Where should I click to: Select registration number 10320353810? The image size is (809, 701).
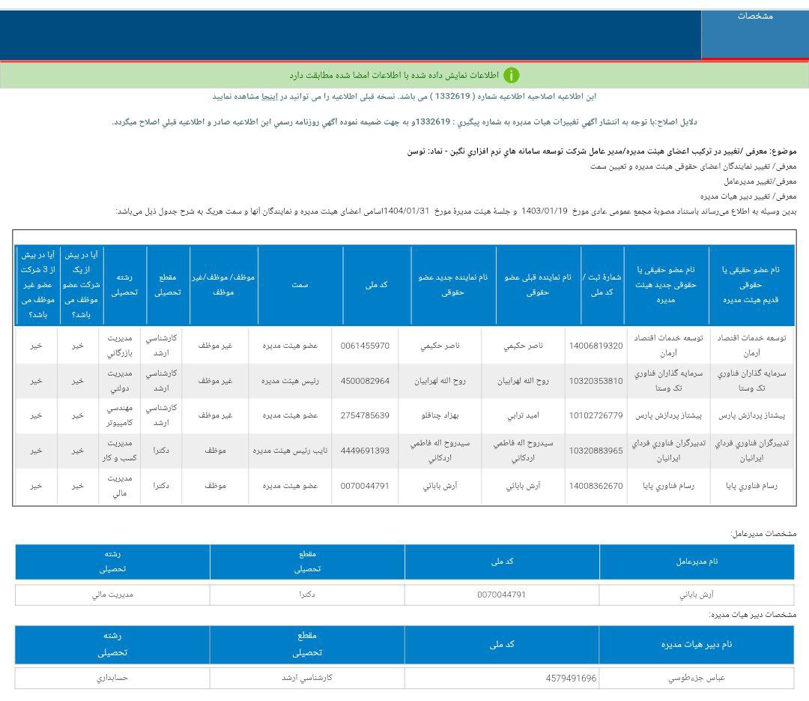click(x=596, y=381)
